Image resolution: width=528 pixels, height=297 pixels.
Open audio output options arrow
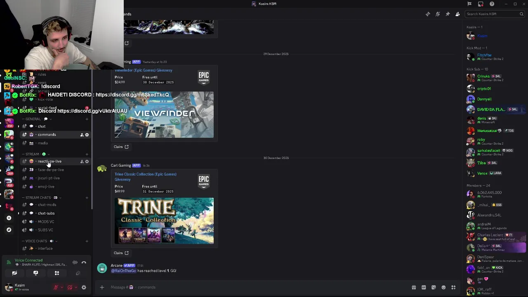coord(75,288)
